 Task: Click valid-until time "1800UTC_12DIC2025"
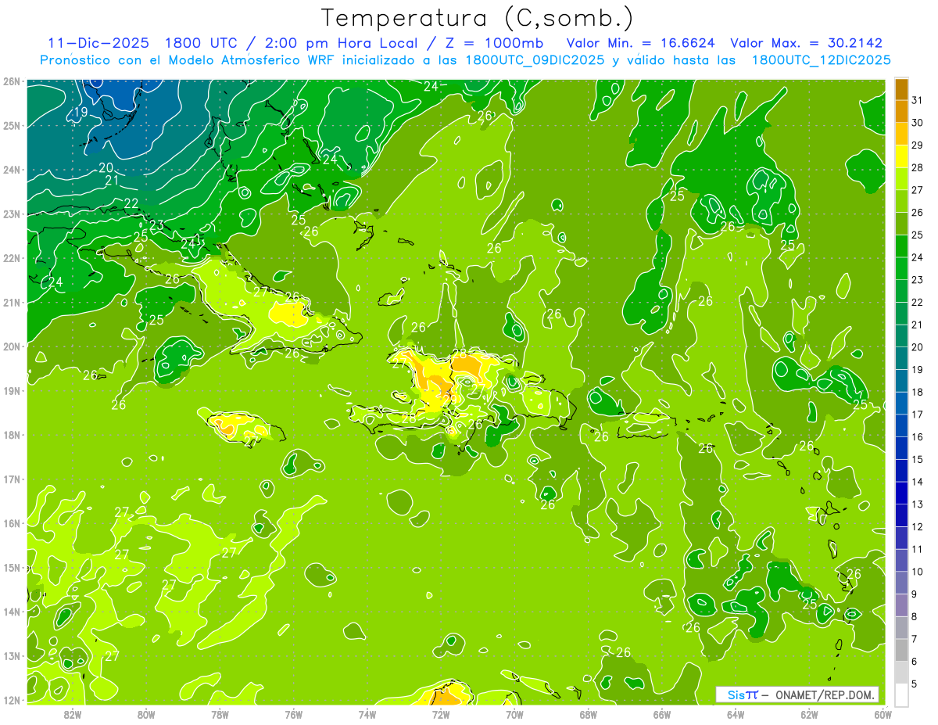pyautogui.click(x=821, y=60)
